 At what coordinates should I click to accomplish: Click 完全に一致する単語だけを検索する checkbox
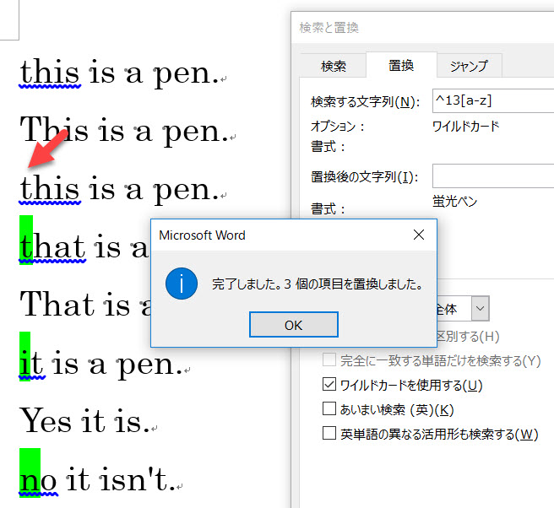click(329, 361)
